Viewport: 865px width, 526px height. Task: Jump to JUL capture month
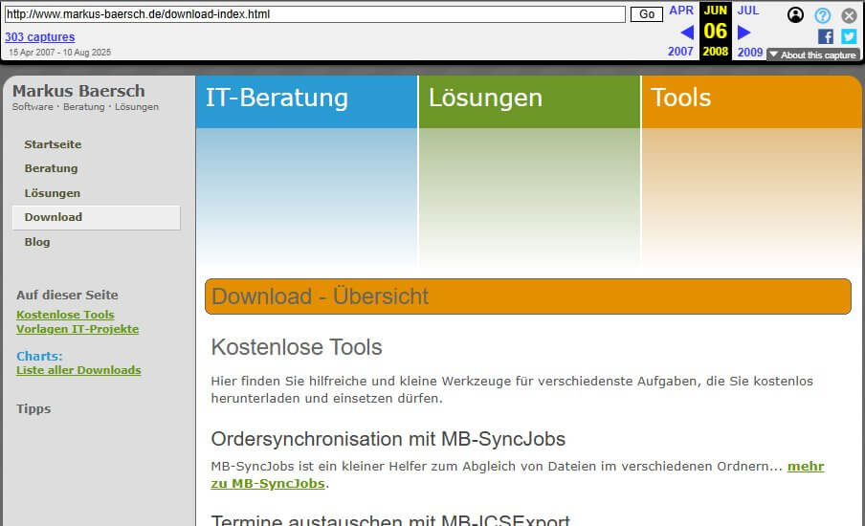pos(748,10)
